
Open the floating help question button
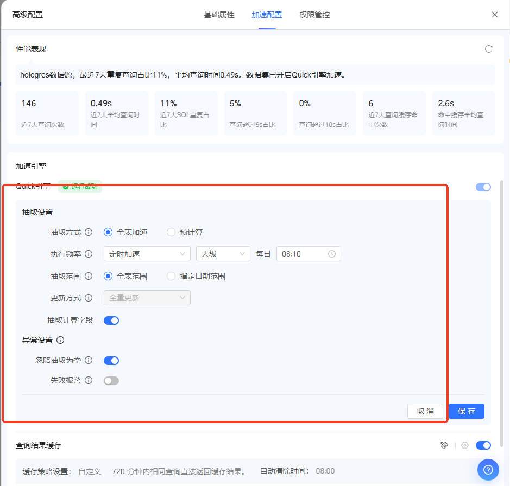point(488,469)
